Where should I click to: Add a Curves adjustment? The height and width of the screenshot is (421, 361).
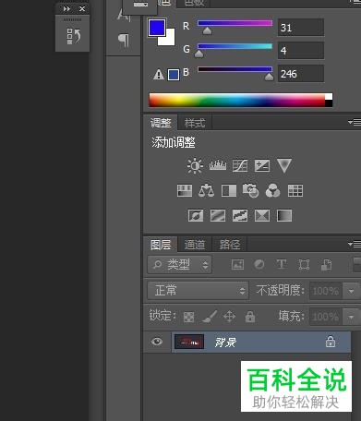click(240, 165)
